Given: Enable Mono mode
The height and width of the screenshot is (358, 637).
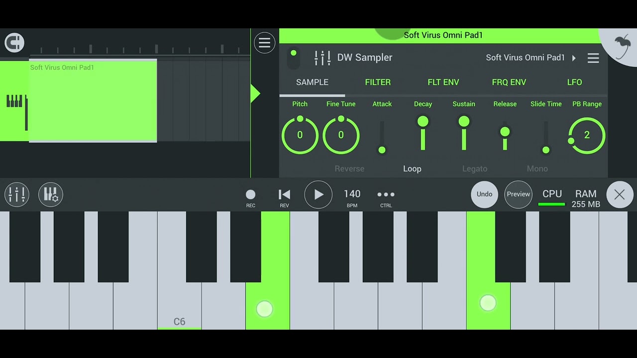Looking at the screenshot, I should click(537, 169).
